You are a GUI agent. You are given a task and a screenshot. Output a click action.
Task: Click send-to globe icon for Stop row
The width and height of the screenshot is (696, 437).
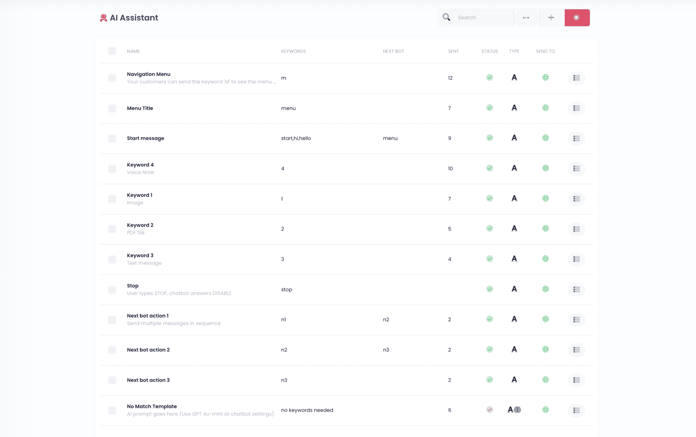pyautogui.click(x=545, y=289)
